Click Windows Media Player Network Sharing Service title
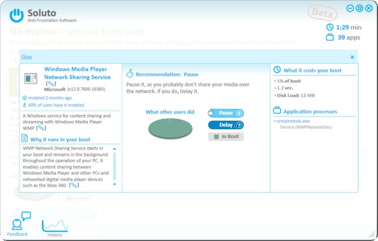The width and height of the screenshot is (378, 241). [77, 73]
